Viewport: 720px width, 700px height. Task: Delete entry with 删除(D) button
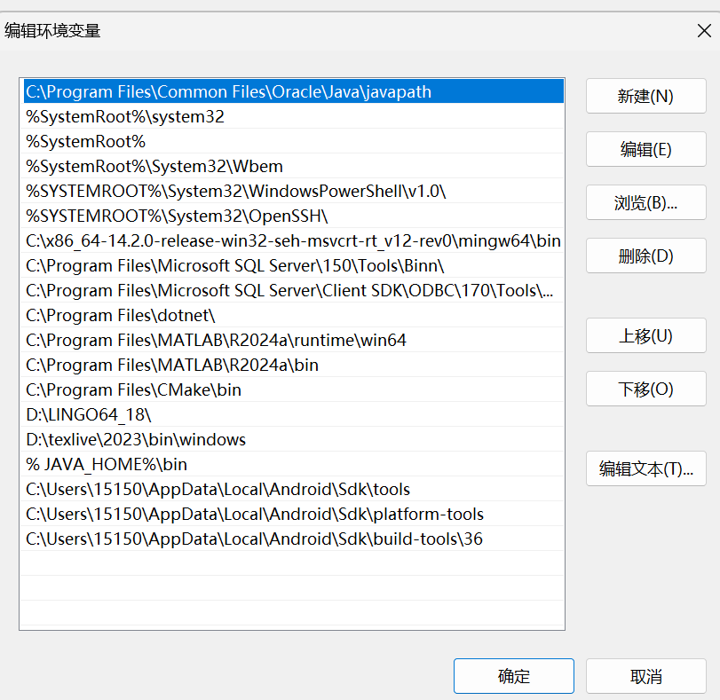[645, 256]
